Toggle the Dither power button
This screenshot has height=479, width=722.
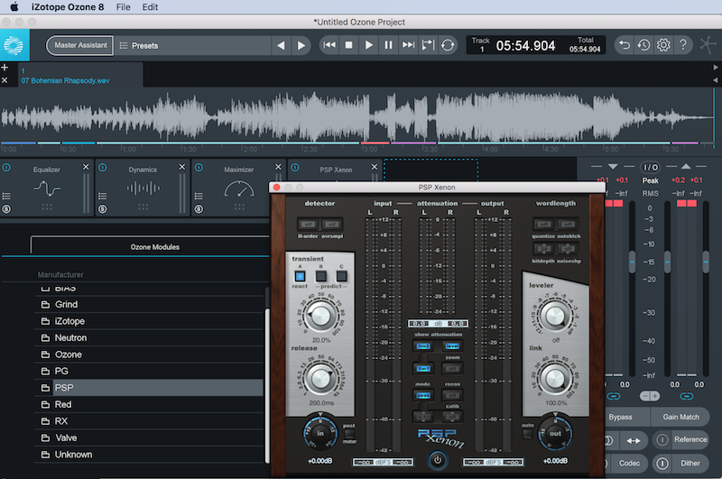coord(662,464)
